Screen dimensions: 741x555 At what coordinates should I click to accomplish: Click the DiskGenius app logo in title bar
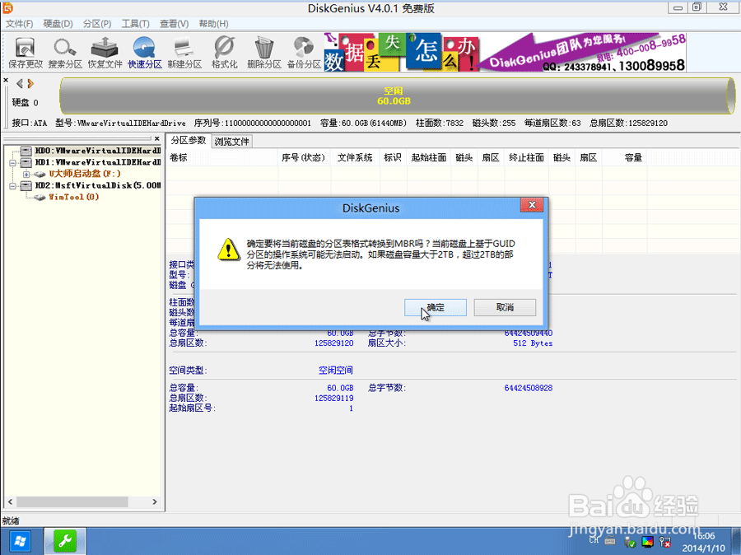(x=7, y=8)
